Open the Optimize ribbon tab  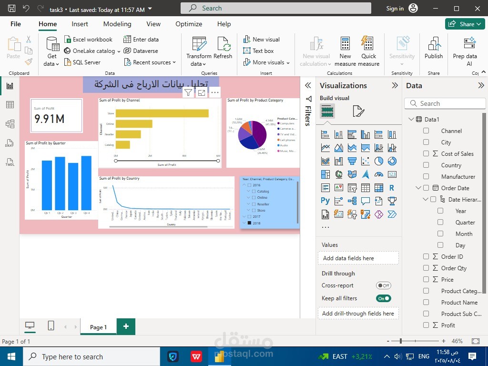(x=189, y=24)
